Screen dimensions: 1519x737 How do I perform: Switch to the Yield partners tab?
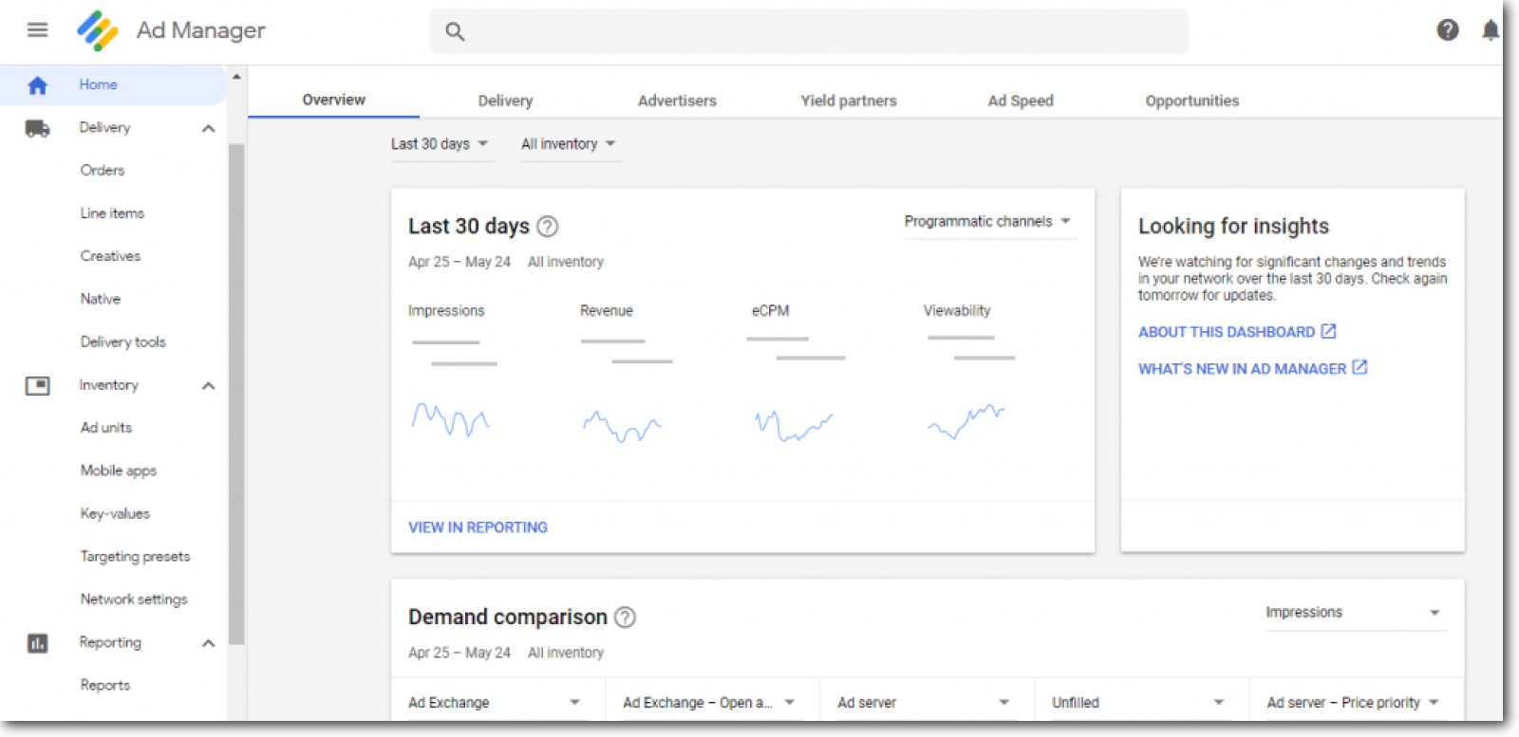849,101
